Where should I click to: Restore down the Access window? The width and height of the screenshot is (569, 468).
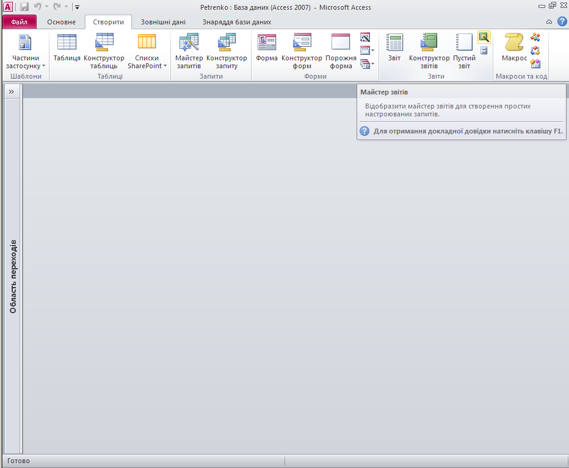pyautogui.click(x=553, y=5)
